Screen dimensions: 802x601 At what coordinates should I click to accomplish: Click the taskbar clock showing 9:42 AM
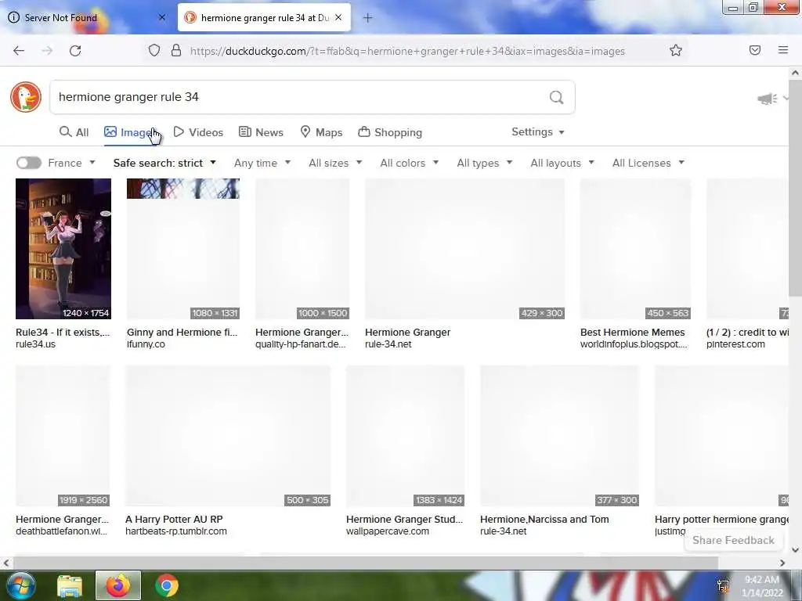(763, 586)
